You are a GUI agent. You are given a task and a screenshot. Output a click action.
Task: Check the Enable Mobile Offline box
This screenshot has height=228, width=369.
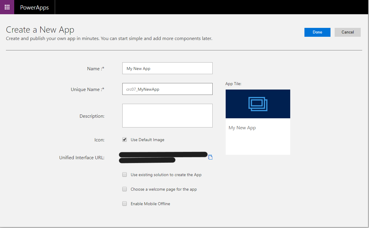(125, 204)
